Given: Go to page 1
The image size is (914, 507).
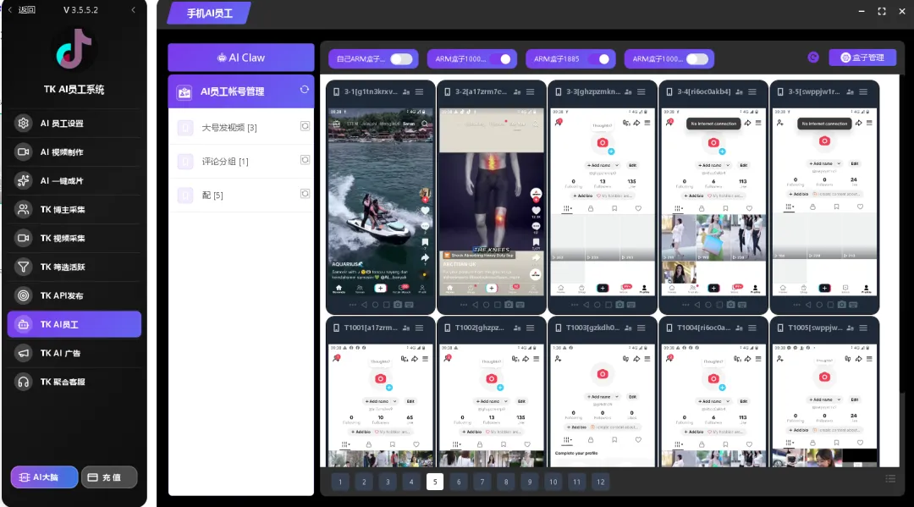Looking at the screenshot, I should point(340,482).
